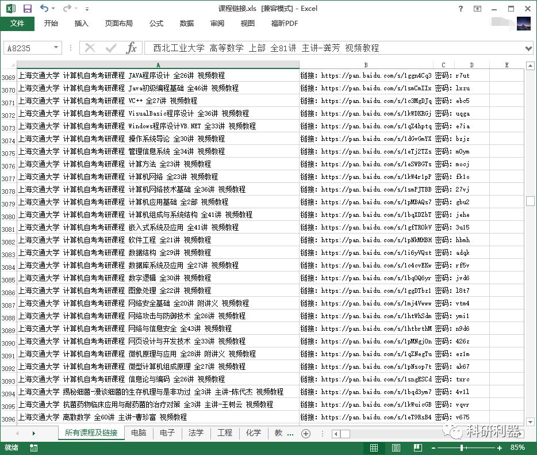
Task: Click the Excel application icon
Action: point(11,8)
